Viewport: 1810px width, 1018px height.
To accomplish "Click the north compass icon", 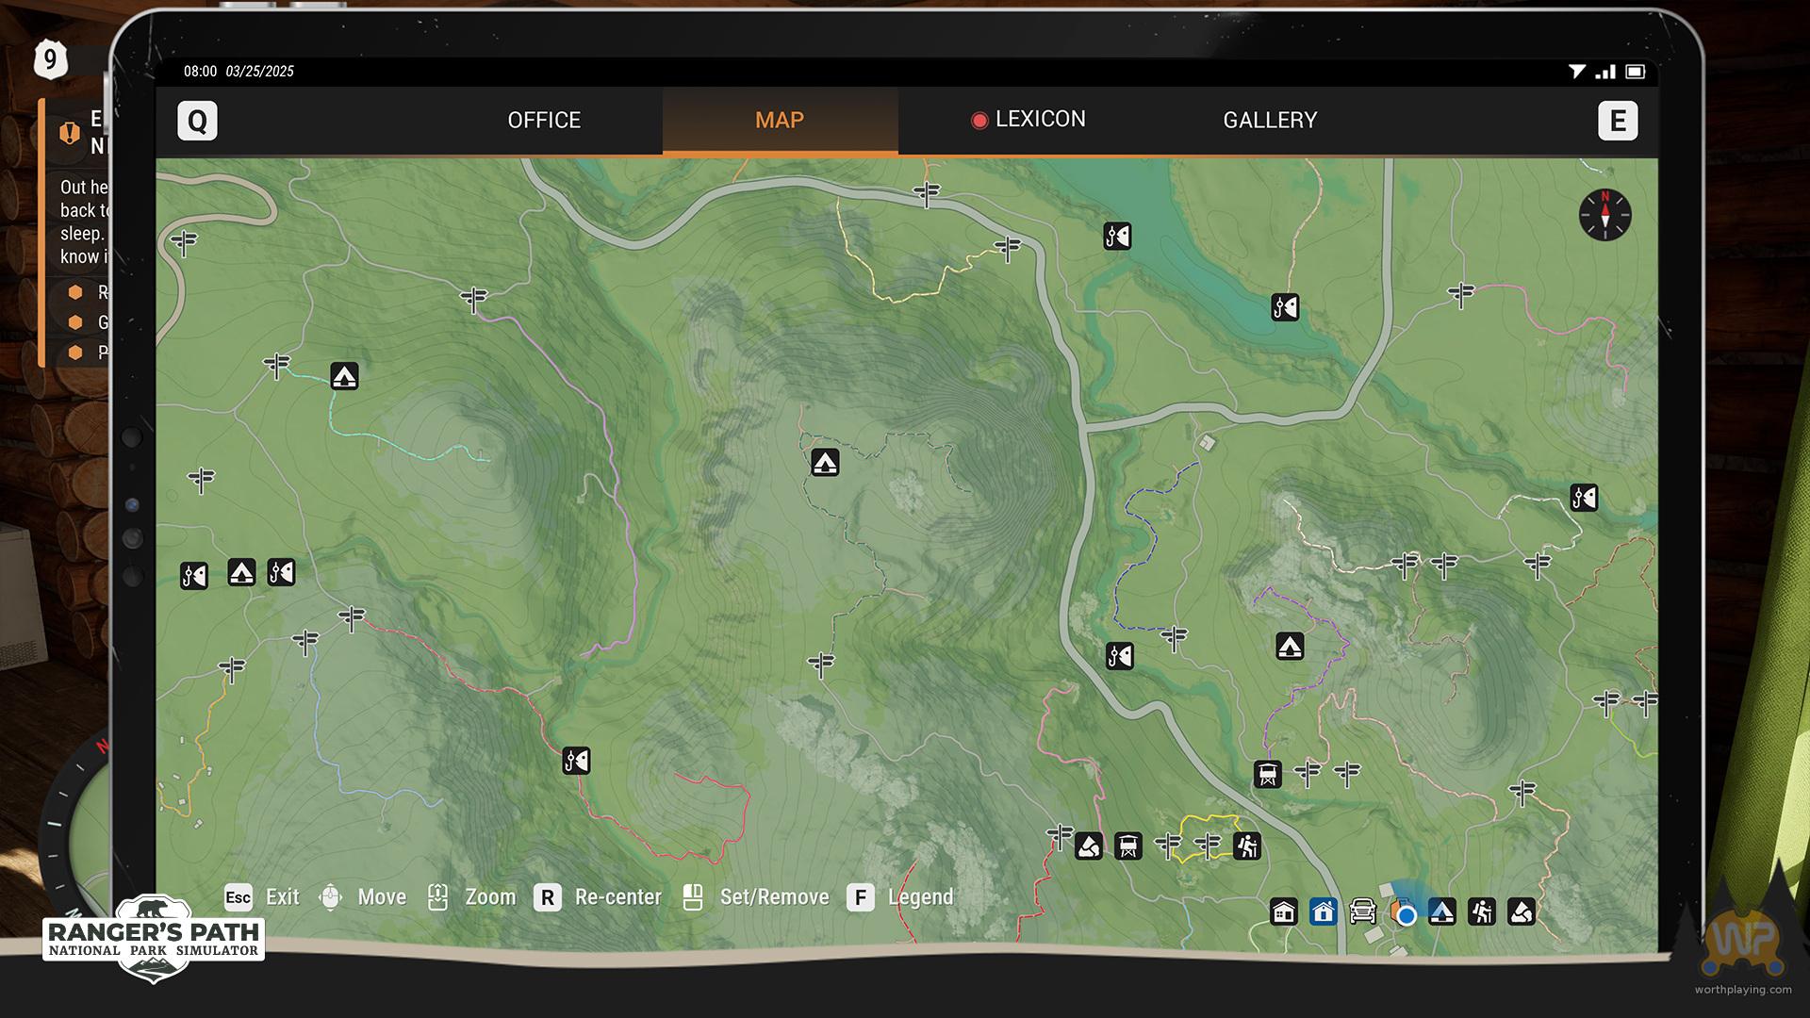I will coord(1604,215).
